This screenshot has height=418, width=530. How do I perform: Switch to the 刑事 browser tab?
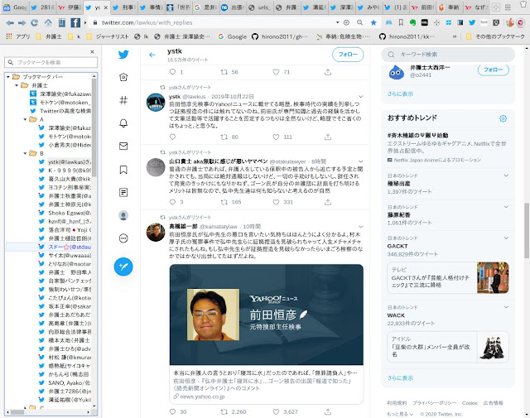[x=124, y=7]
